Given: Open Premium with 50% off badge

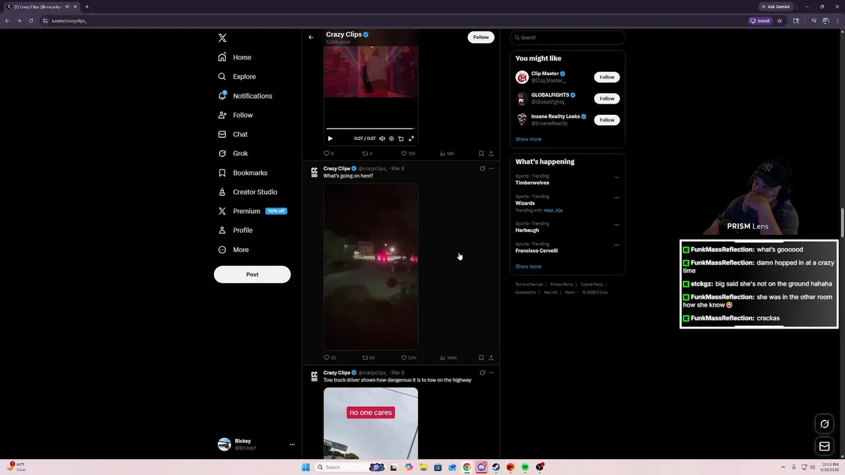Looking at the screenshot, I should 252,211.
